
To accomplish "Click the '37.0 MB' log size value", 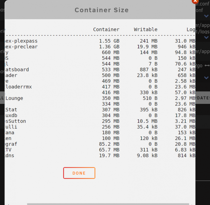I will [x=185, y=127].
